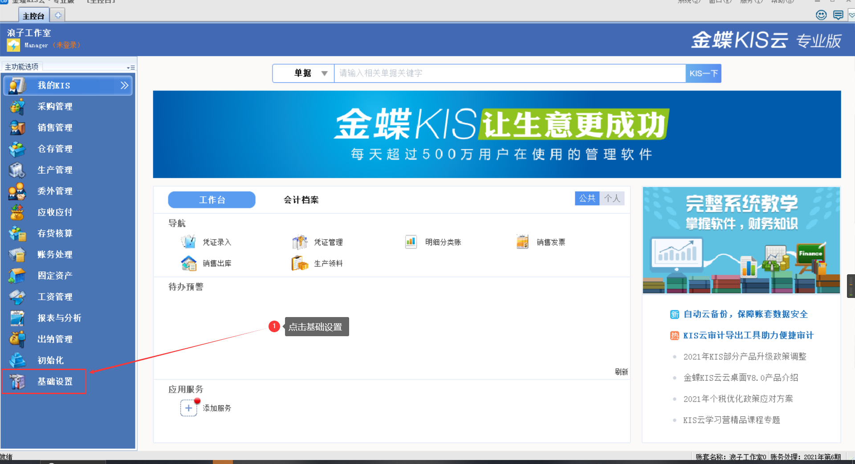
Task: Open 我的KIS module icon
Action: click(x=17, y=85)
